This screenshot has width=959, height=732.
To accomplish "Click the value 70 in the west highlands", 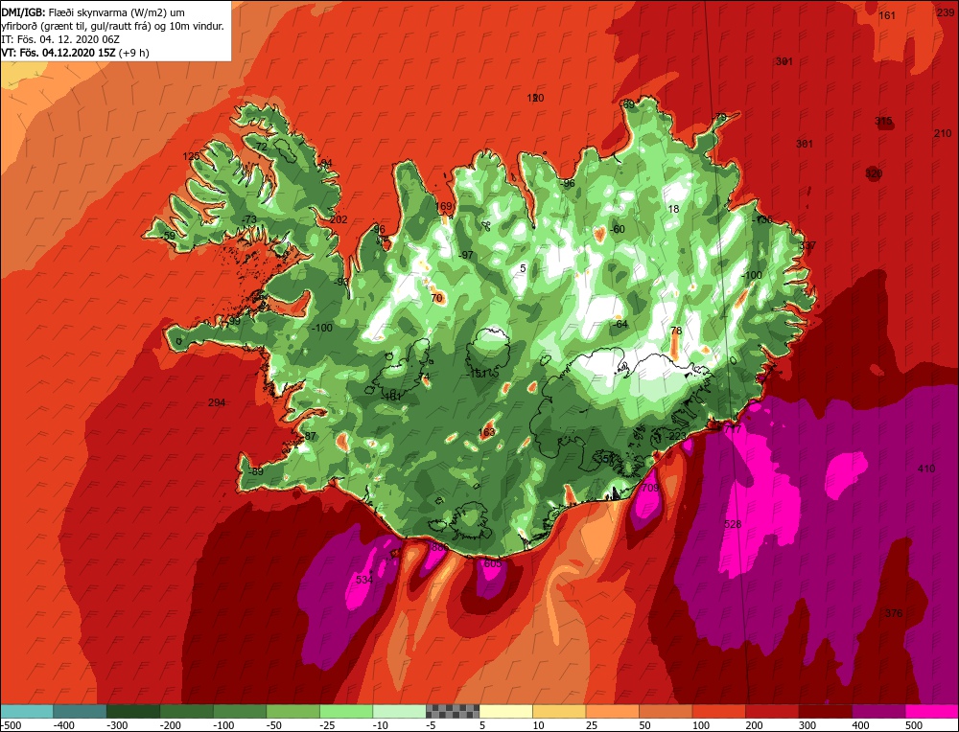I will (436, 298).
